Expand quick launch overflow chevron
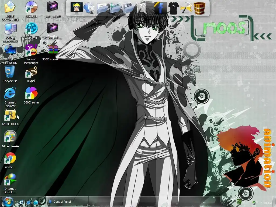The width and height of the screenshot is (276, 207). pos(42,198)
